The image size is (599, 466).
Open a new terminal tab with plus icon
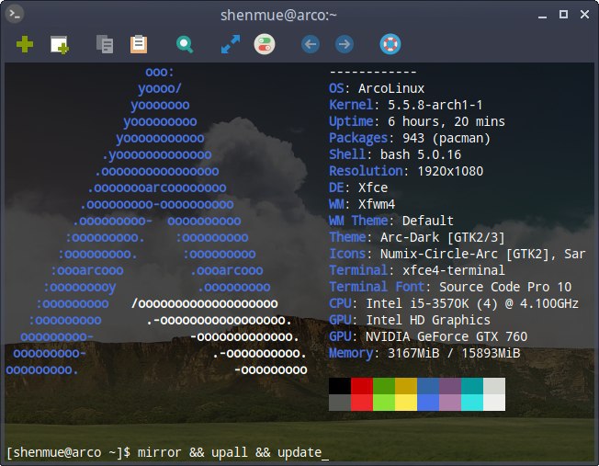(x=25, y=44)
